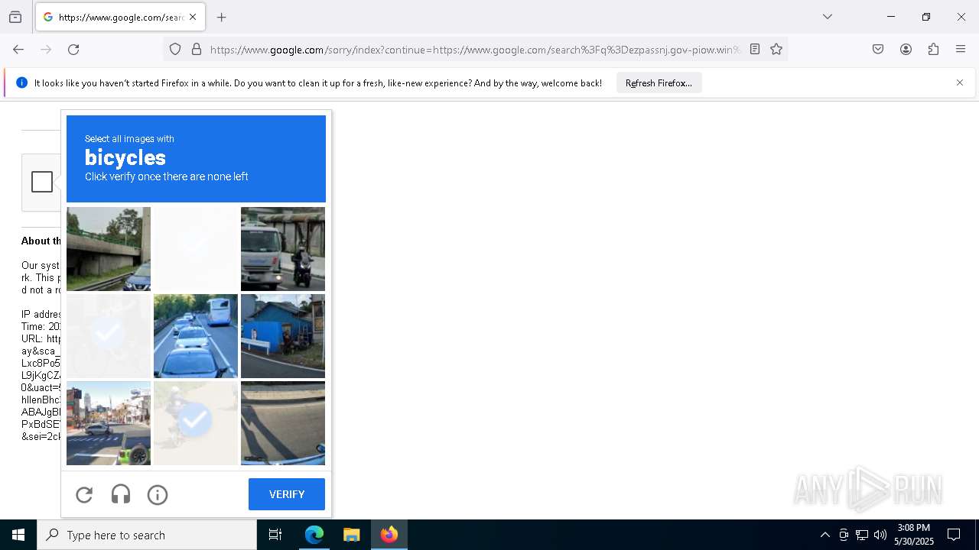Dismiss the Firefox refresh notification bar
The image size is (979, 550).
click(x=960, y=82)
